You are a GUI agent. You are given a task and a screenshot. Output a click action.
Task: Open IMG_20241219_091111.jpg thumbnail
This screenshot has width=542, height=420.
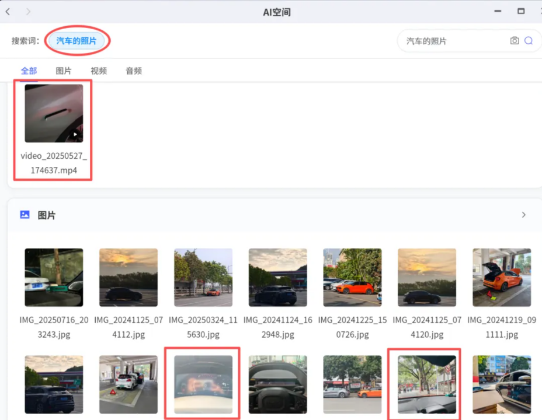tap(502, 277)
